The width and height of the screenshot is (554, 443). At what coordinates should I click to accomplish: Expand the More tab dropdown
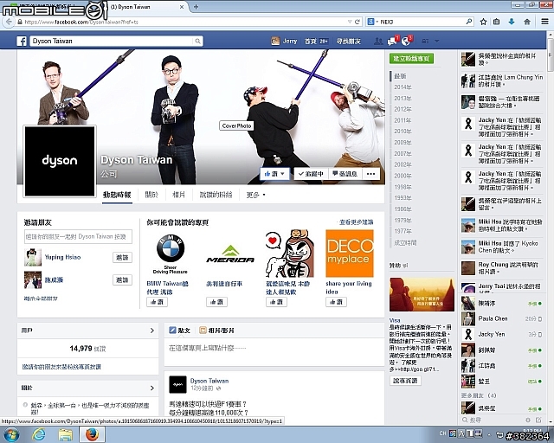[256, 195]
